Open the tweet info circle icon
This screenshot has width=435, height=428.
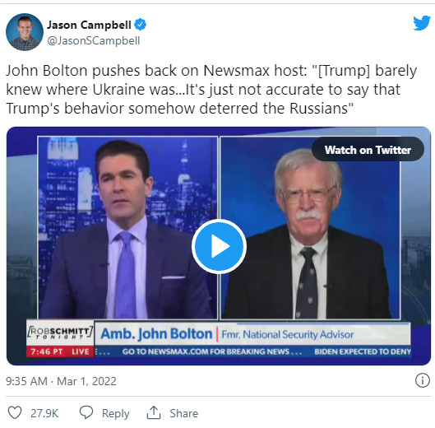pos(423,380)
